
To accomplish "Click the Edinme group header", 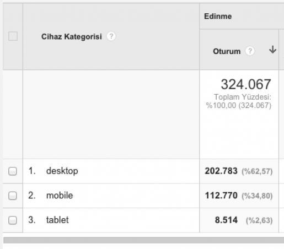I will [x=218, y=17].
